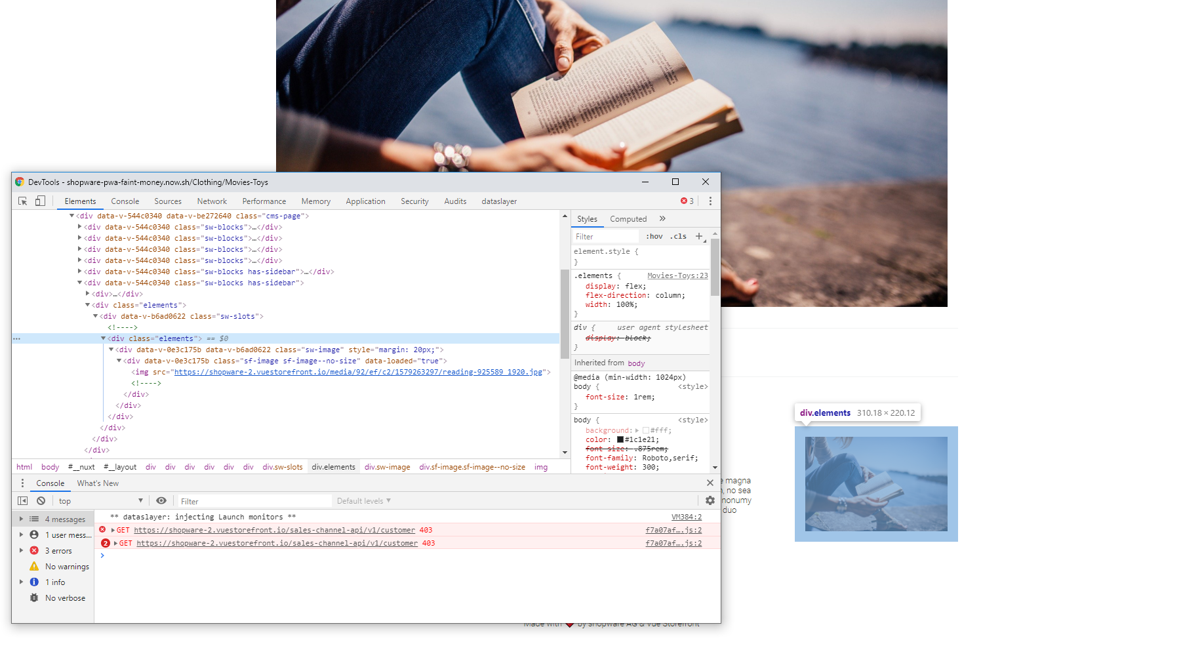
Task: Select the Inspect element tool
Action: (x=22, y=201)
